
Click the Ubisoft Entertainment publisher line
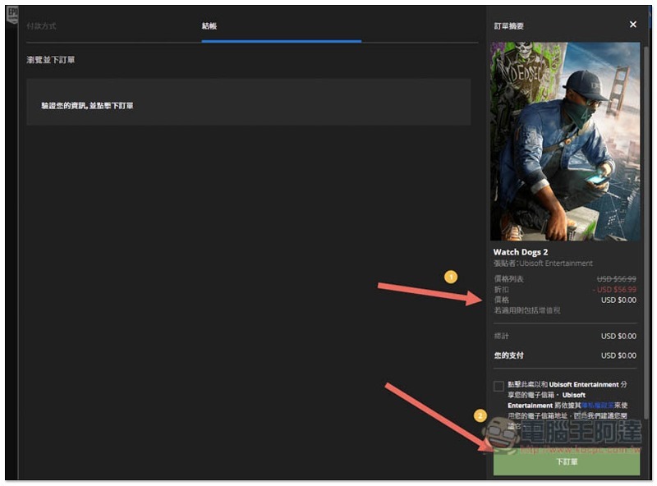point(543,264)
